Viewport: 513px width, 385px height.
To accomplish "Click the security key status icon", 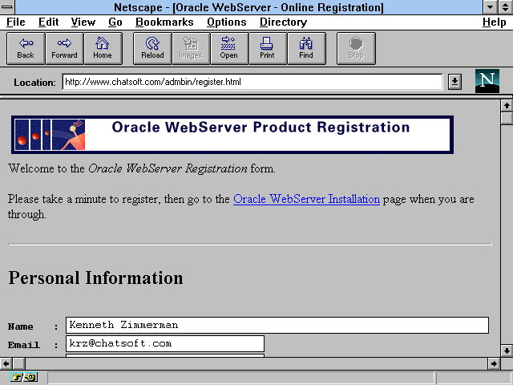I will [x=24, y=377].
